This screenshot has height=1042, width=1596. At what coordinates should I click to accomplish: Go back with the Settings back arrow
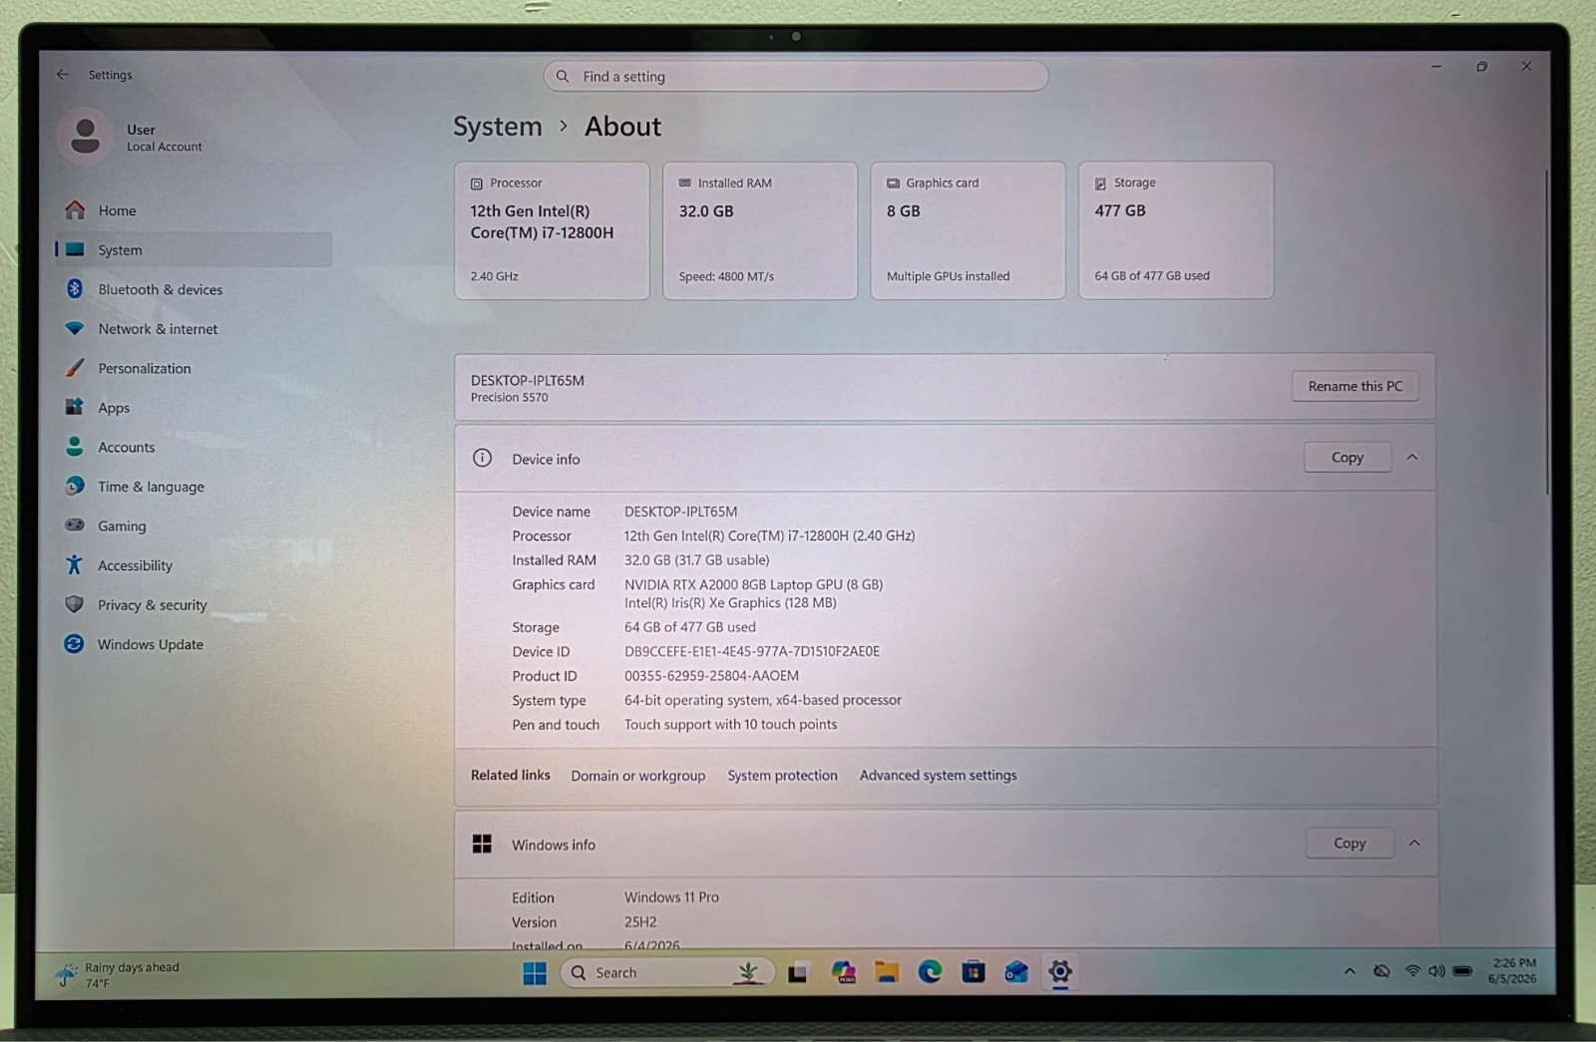pos(63,75)
